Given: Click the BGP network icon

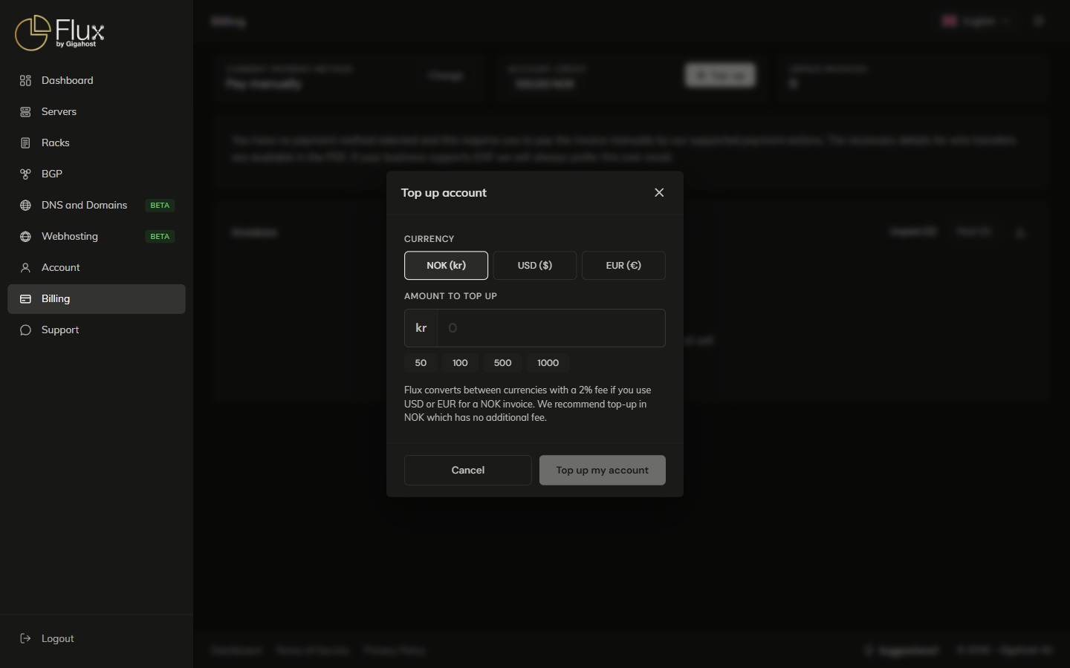Looking at the screenshot, I should coord(25,174).
